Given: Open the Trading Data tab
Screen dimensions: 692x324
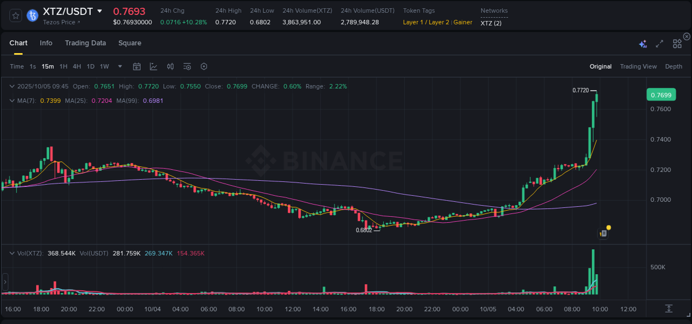Looking at the screenshot, I should [85, 43].
